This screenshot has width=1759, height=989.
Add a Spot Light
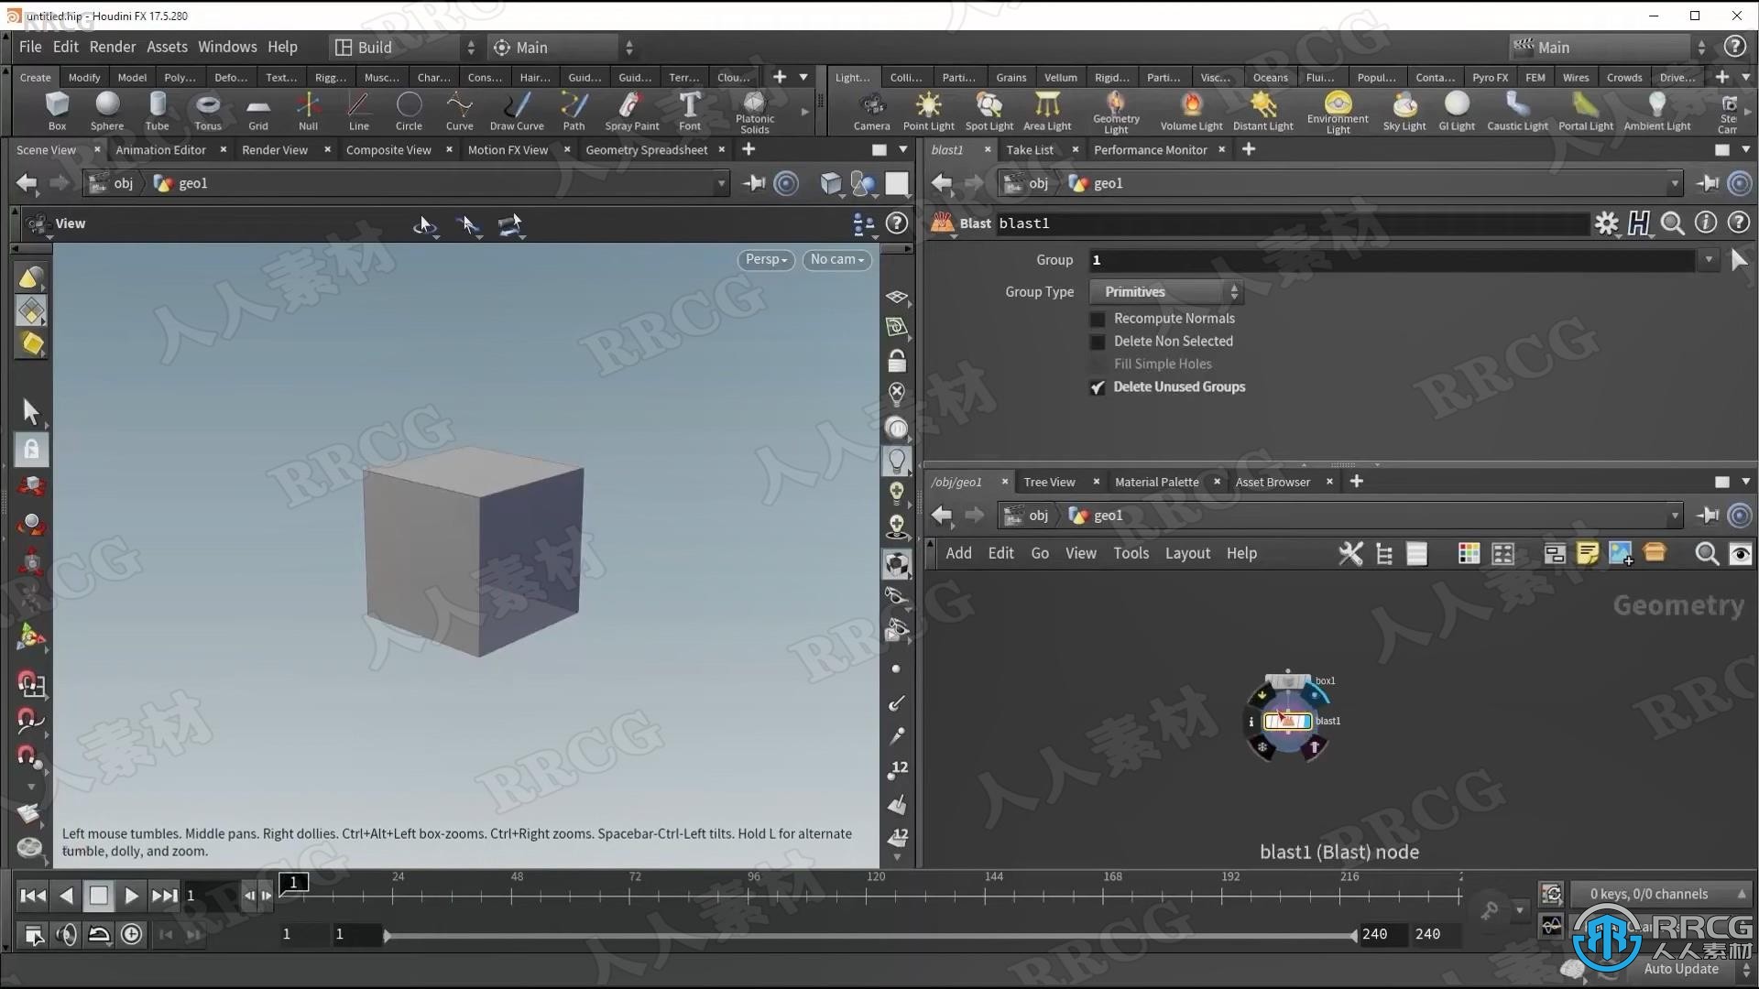pos(989,111)
